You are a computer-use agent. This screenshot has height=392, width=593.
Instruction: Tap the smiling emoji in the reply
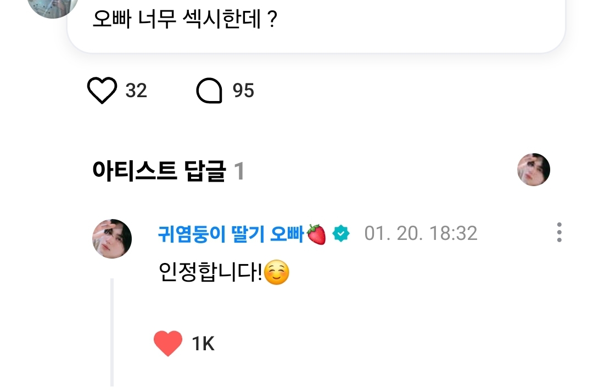click(x=276, y=273)
